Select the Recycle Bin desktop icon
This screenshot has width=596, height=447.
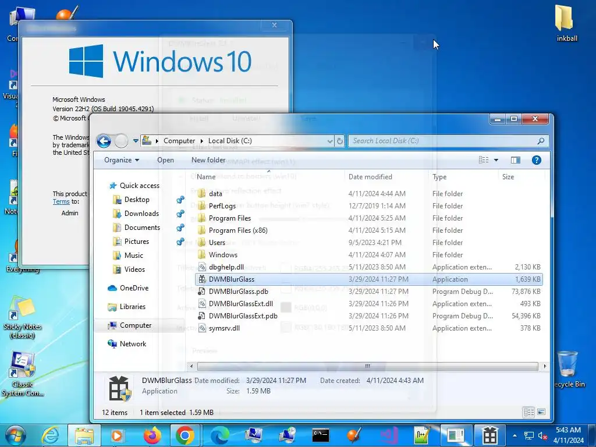tap(569, 368)
